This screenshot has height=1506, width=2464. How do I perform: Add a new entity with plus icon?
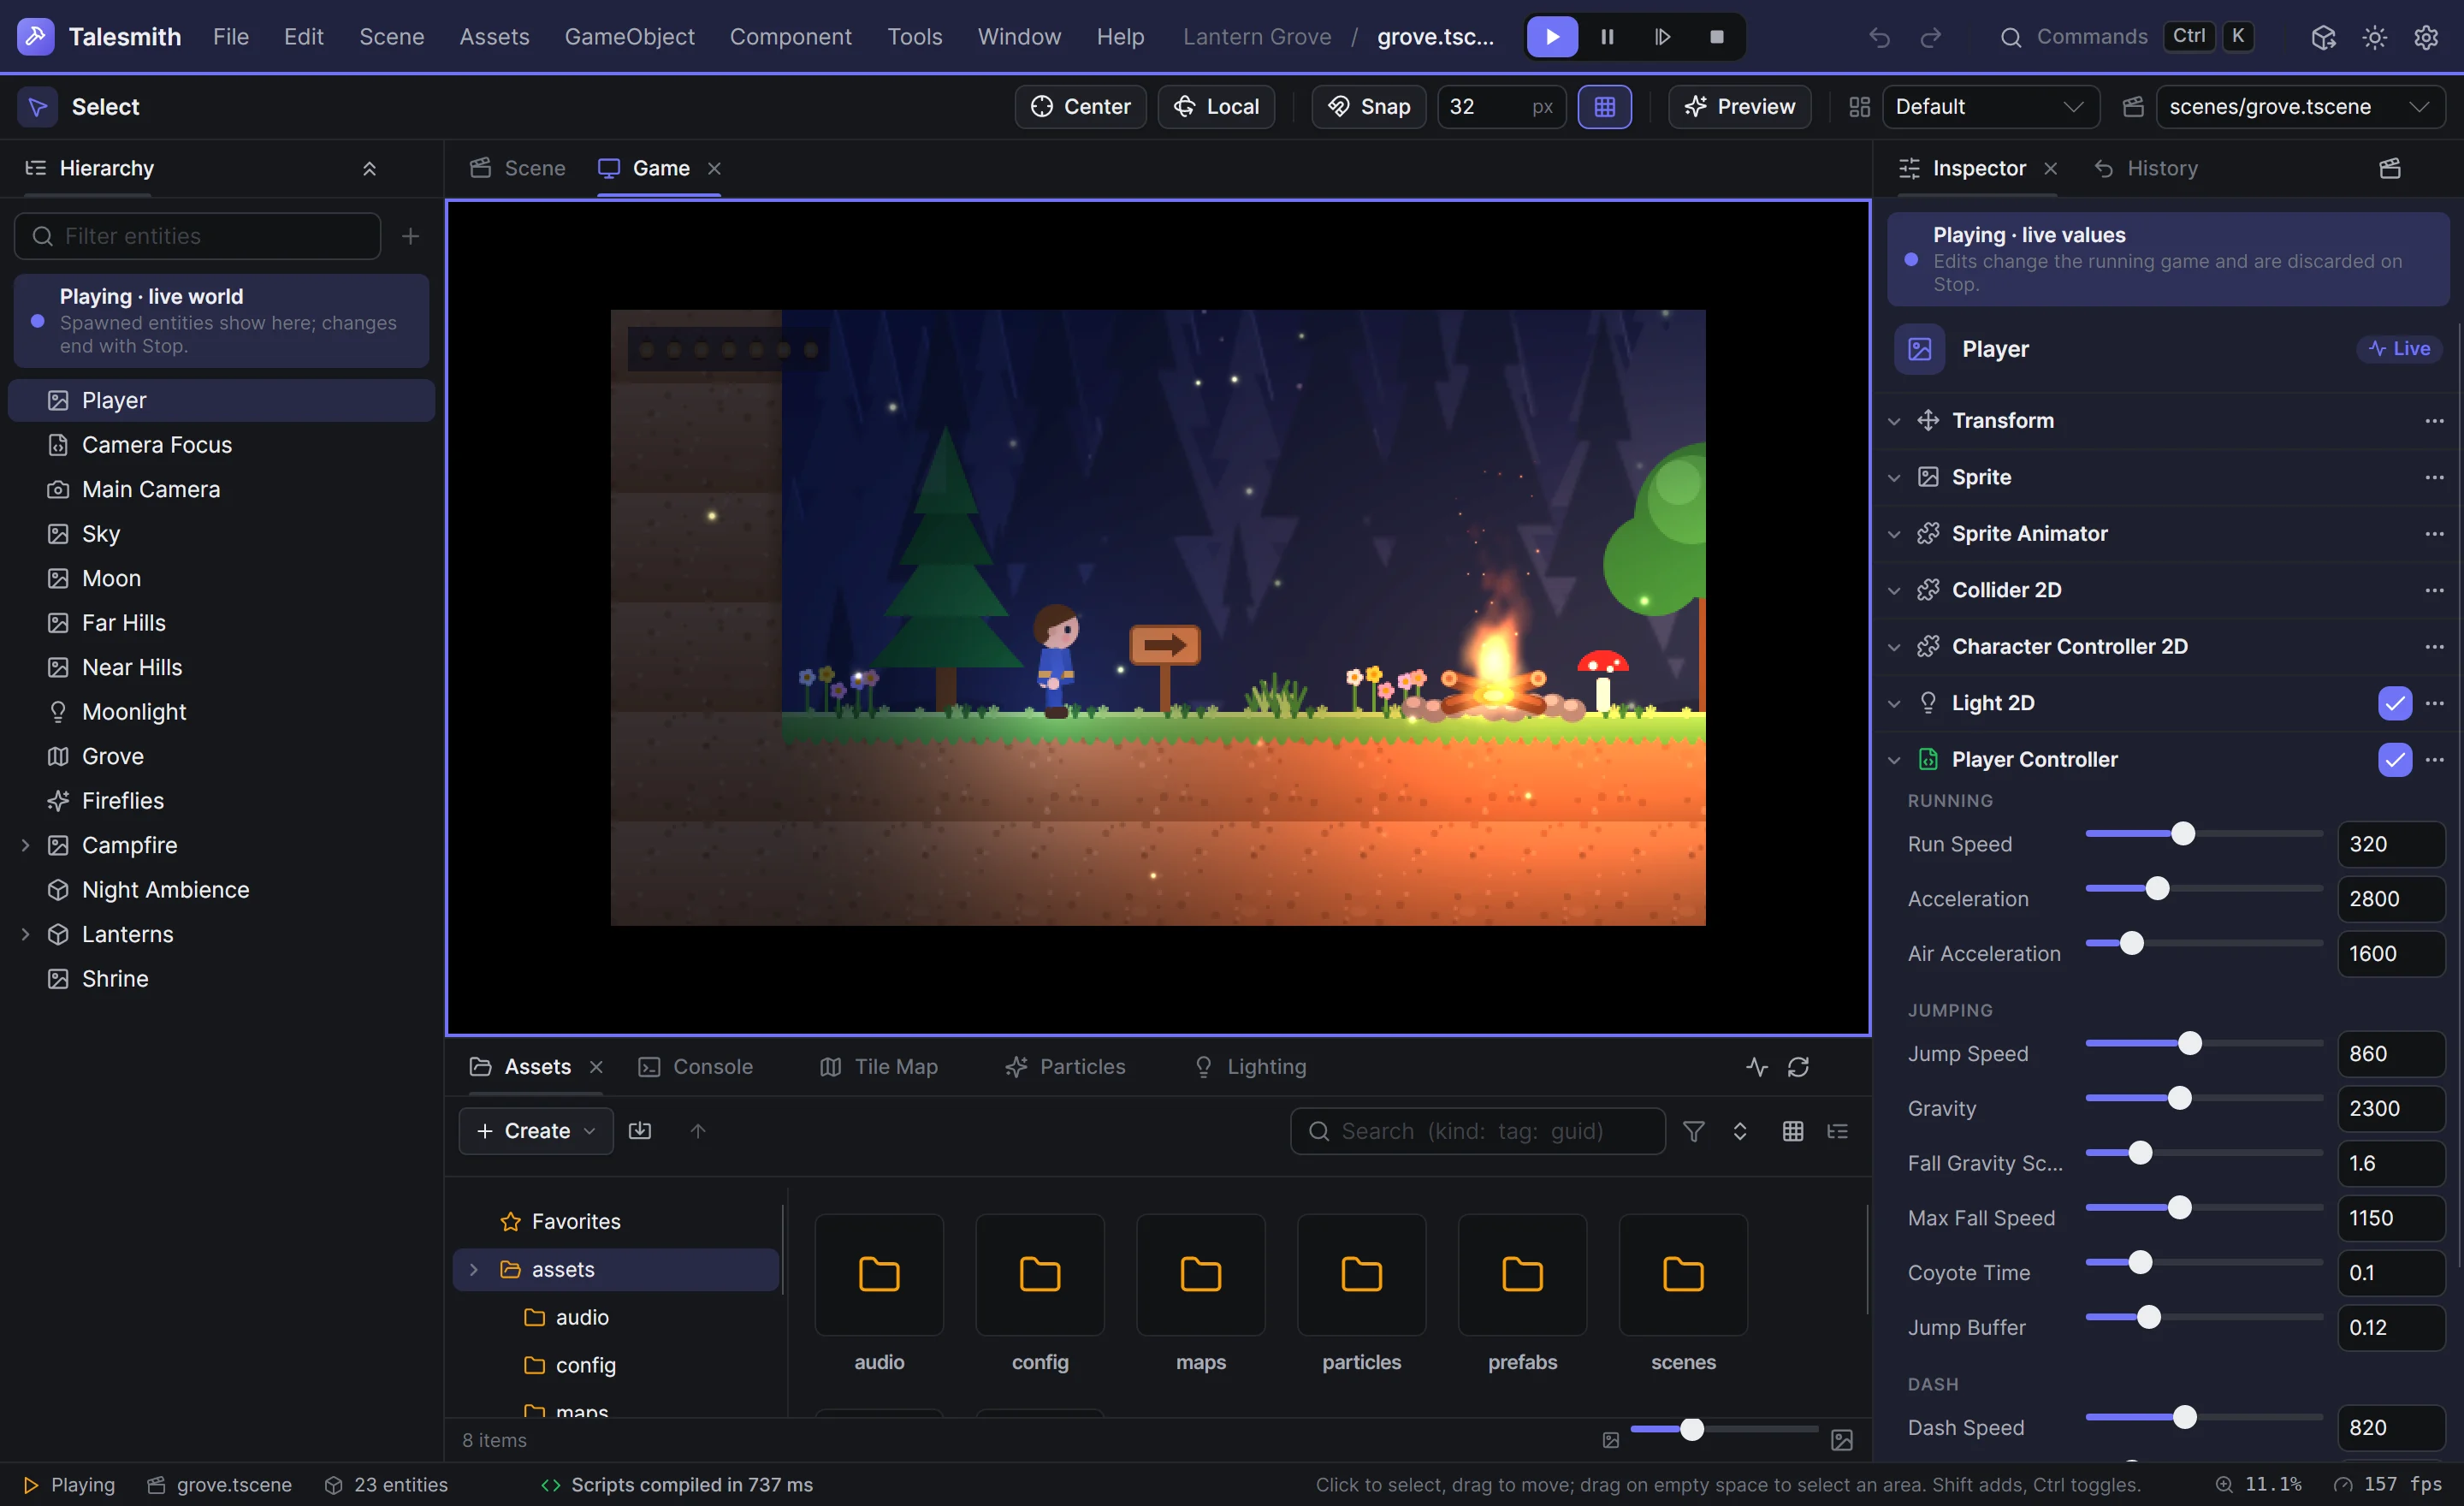point(410,236)
